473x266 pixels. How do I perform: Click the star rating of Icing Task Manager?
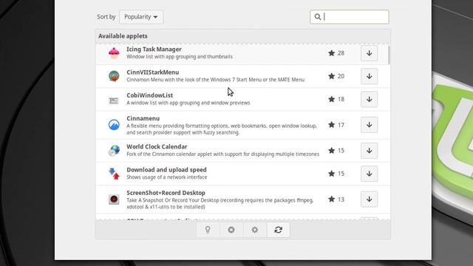click(332, 53)
